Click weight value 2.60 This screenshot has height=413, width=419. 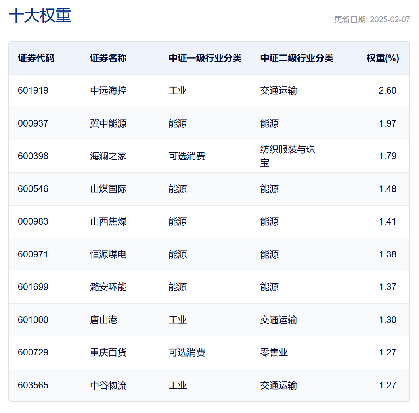[x=387, y=90]
